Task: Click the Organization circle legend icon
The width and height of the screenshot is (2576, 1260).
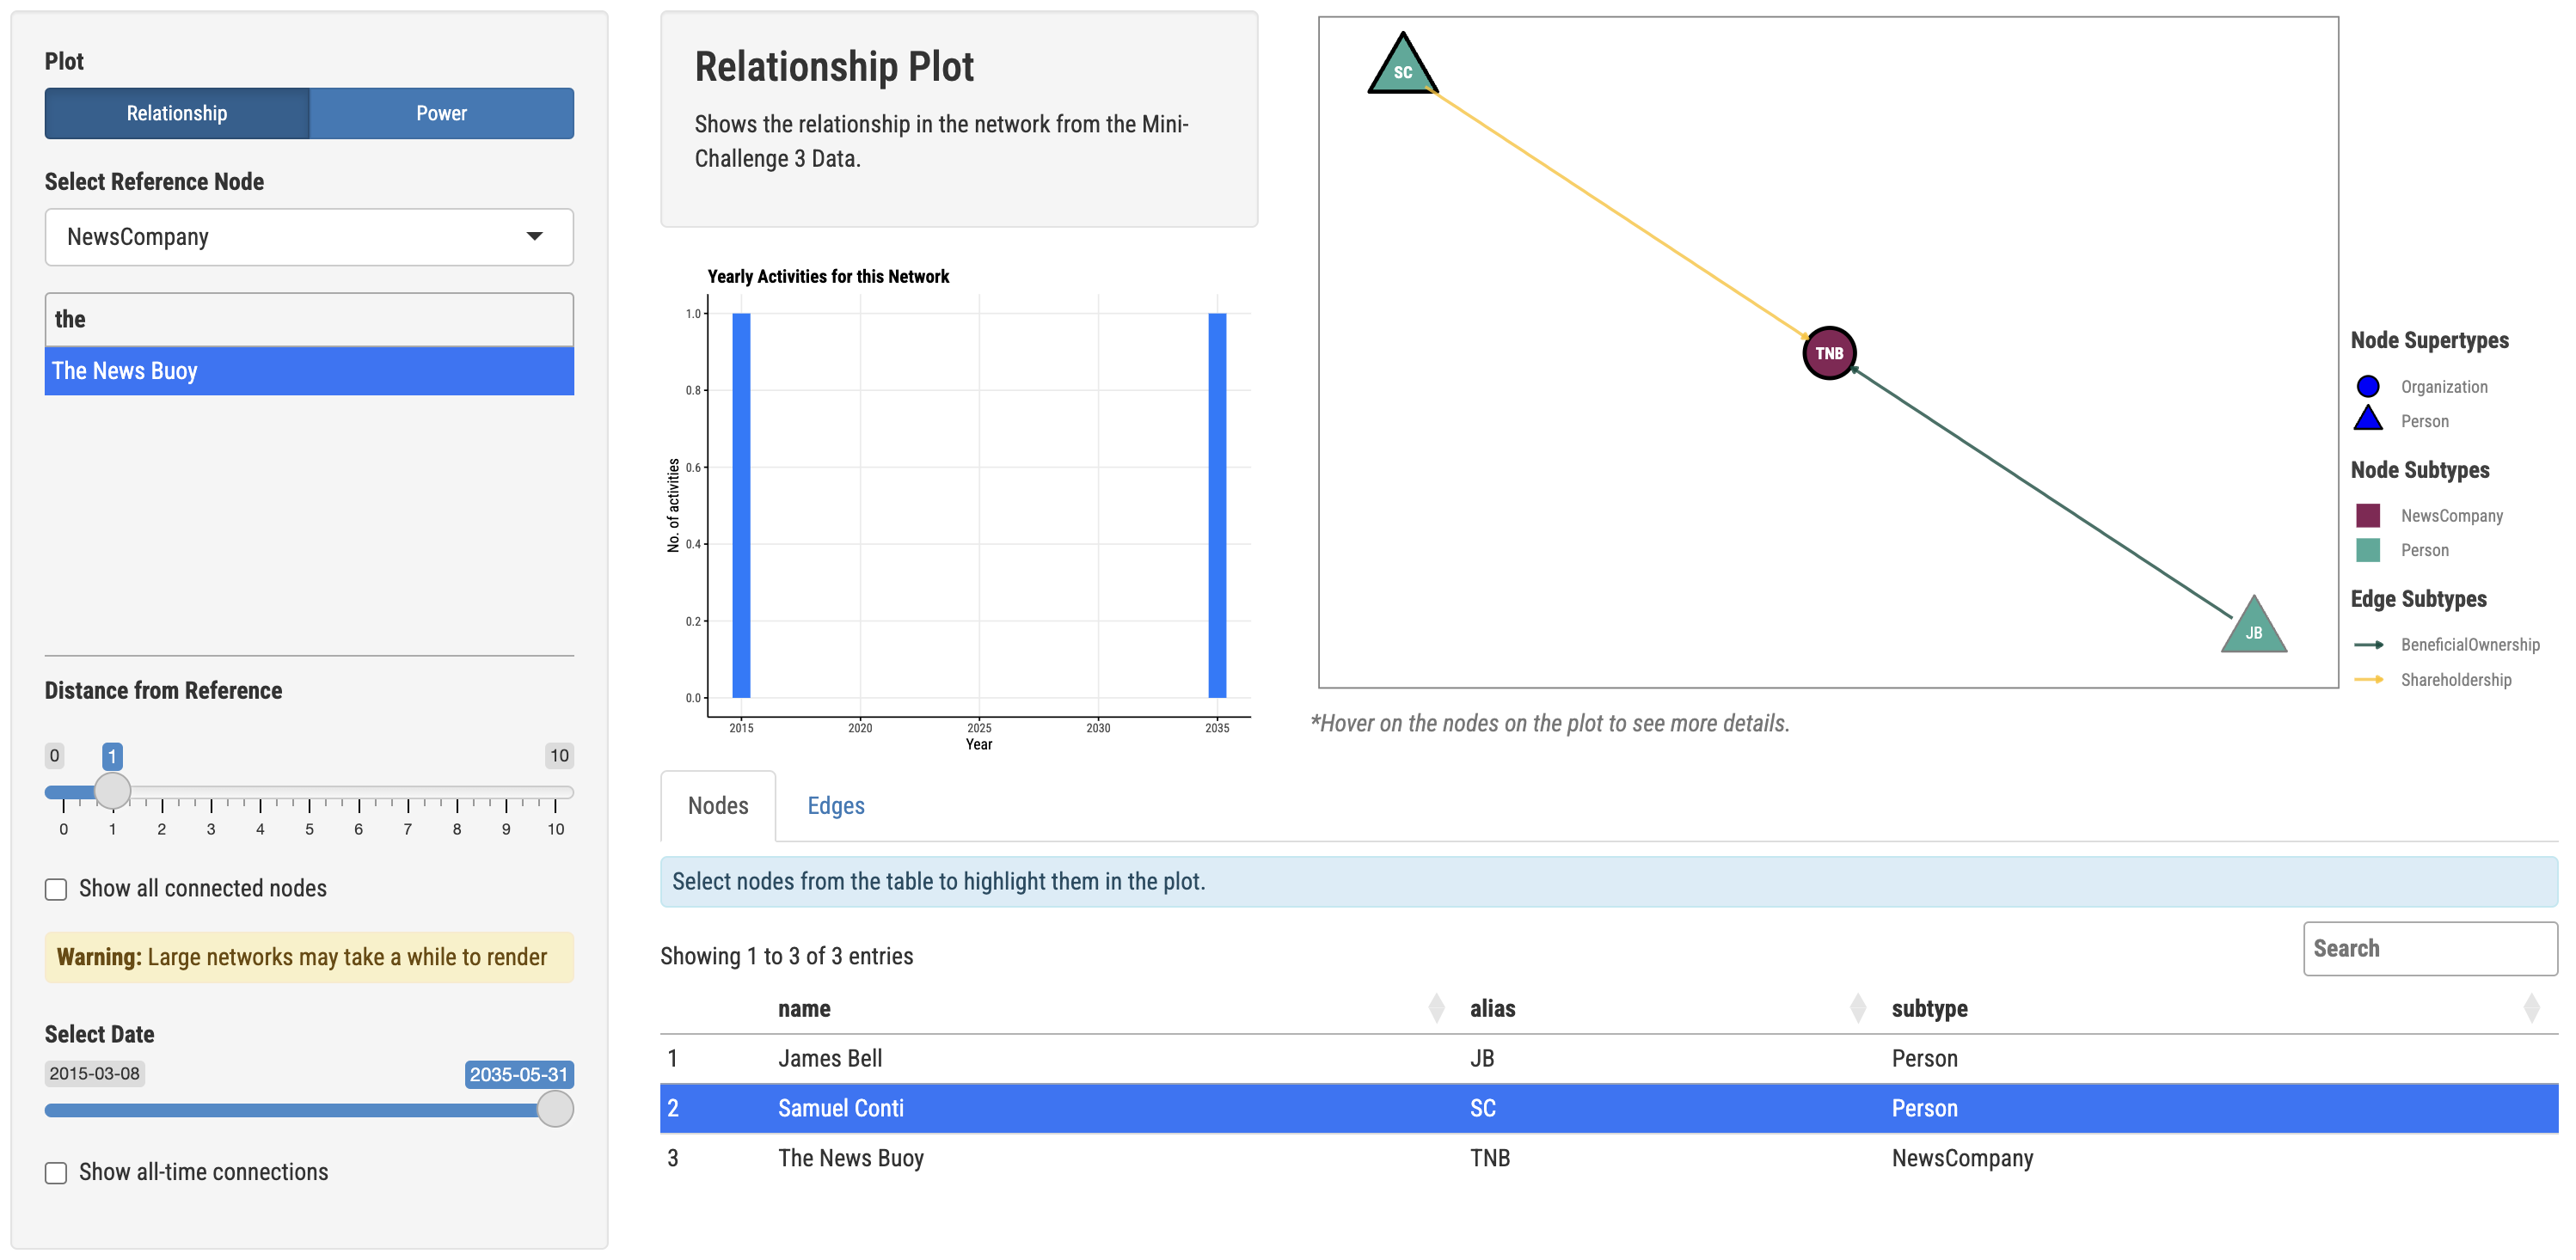Action: [2366, 386]
